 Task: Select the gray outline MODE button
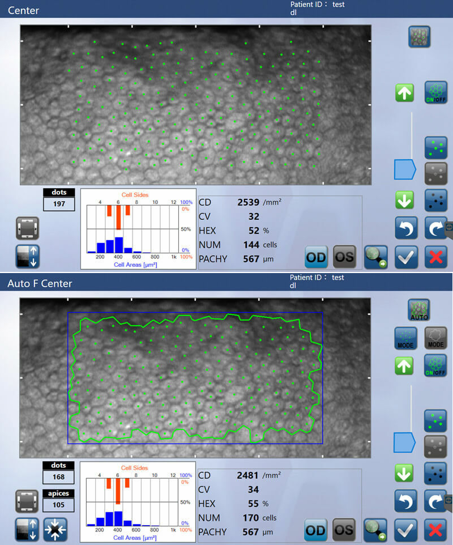pyautogui.click(x=435, y=338)
